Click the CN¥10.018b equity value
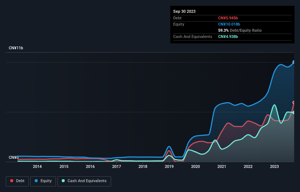The width and height of the screenshot is (300, 192). point(229,24)
